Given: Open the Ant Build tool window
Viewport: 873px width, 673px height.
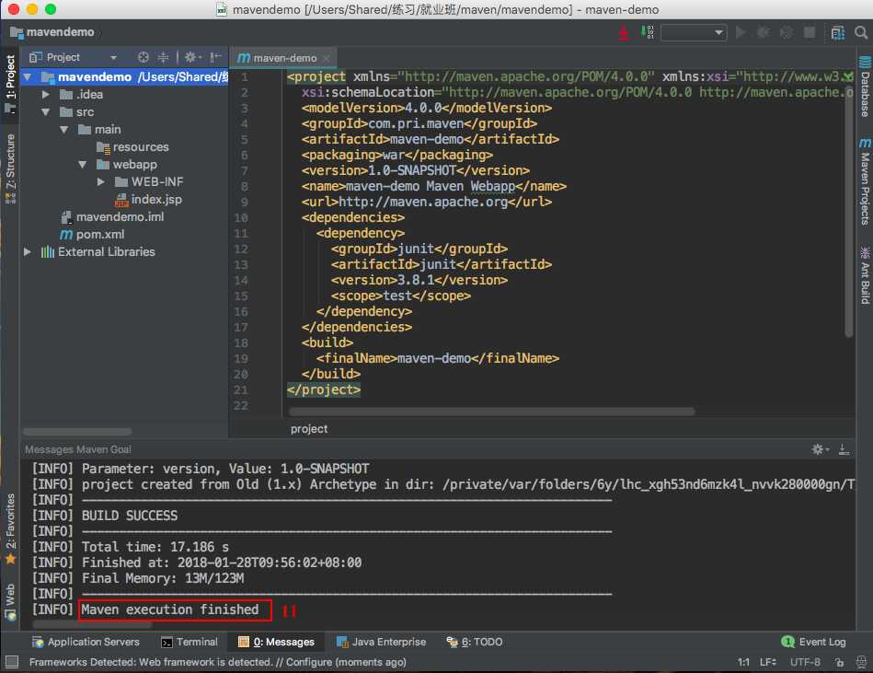Looking at the screenshot, I should pyautogui.click(x=865, y=276).
